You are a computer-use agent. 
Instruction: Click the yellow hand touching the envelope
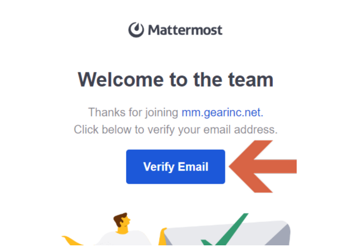pos(162,236)
